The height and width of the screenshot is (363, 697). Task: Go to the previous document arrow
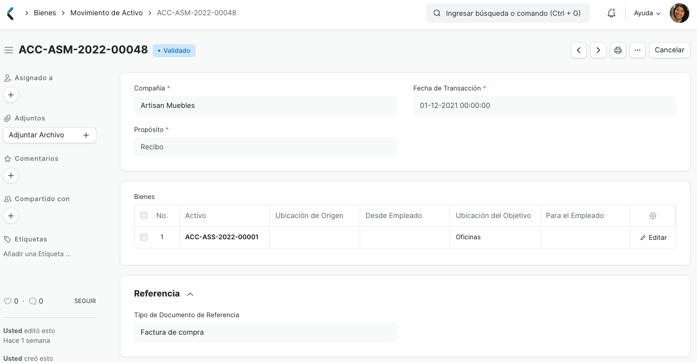coord(579,50)
